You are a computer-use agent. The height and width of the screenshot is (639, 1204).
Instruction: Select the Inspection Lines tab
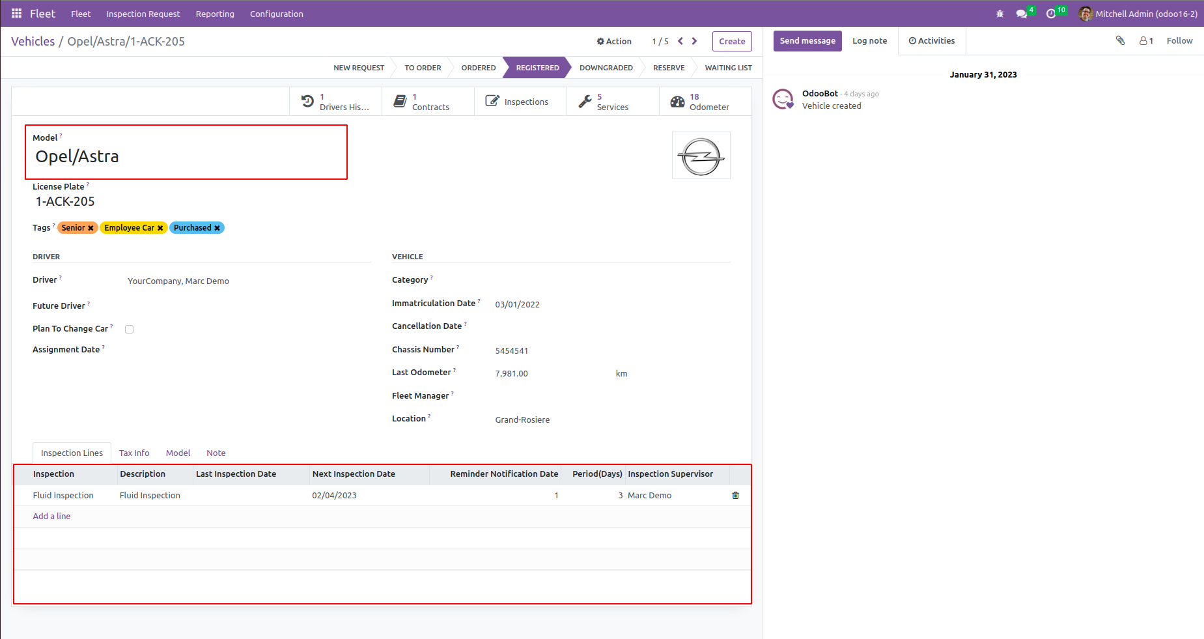pos(72,453)
